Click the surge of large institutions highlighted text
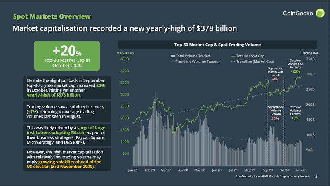Viewport: 330px width, 186px height. pos(66,130)
